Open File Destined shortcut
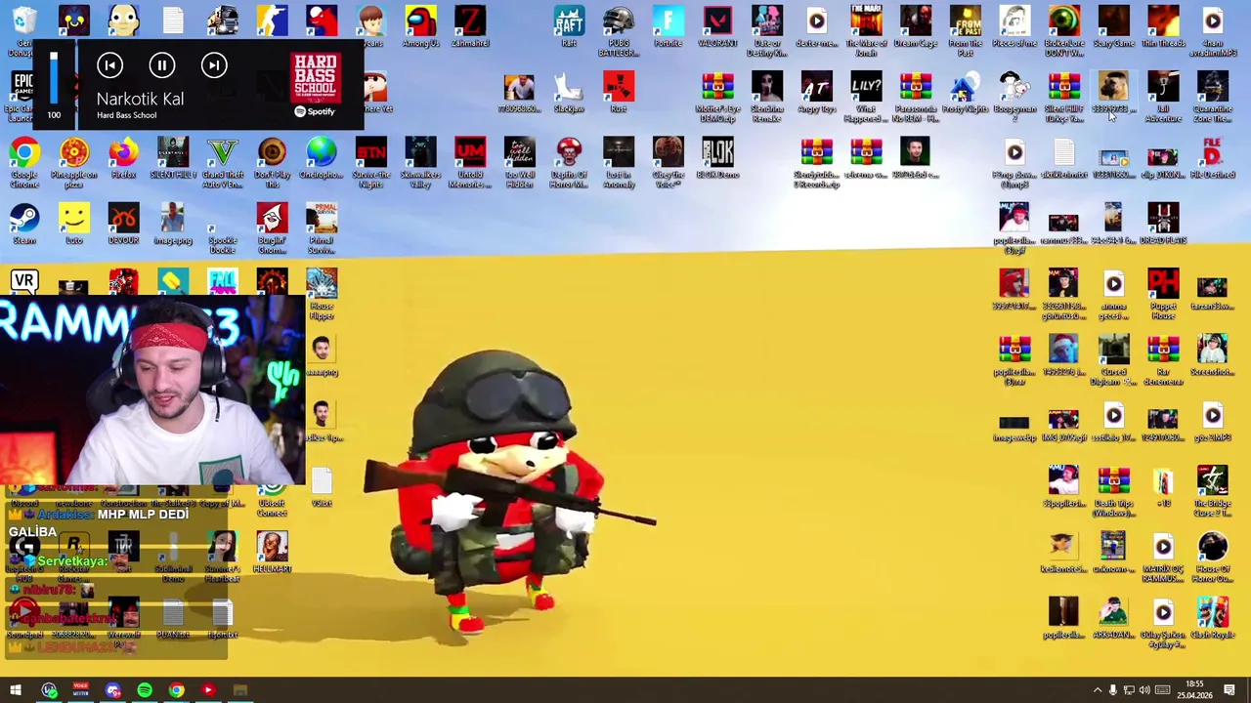 click(1212, 158)
